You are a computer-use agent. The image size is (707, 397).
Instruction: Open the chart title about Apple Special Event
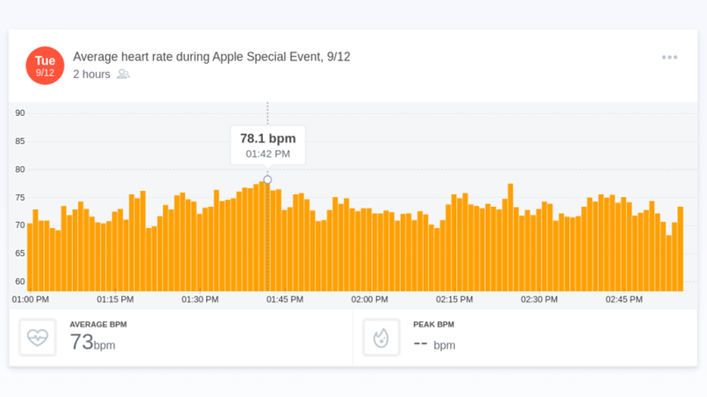[x=212, y=57]
